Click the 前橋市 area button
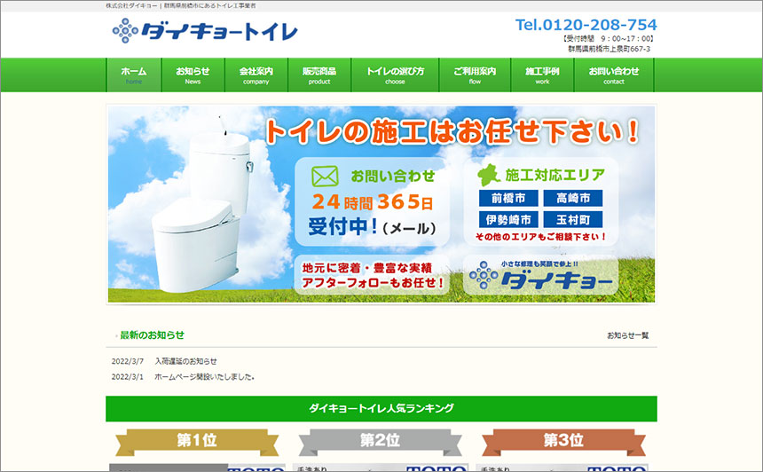This screenshot has width=763, height=472. tap(508, 198)
